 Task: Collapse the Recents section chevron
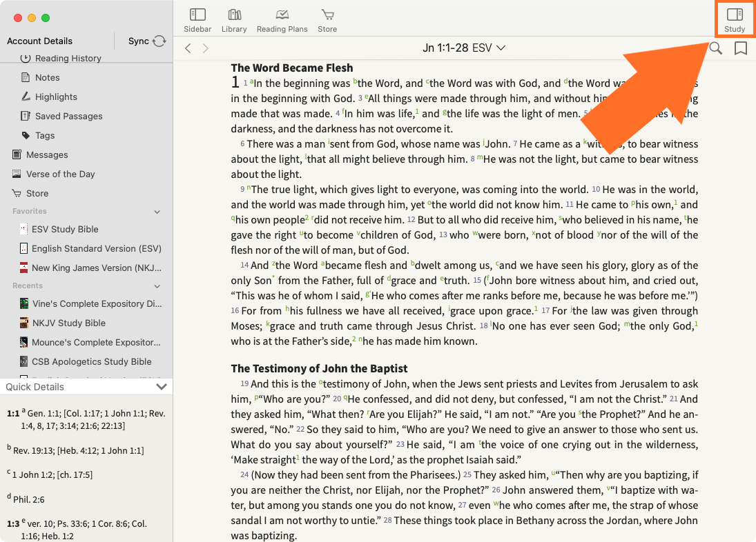[157, 286]
